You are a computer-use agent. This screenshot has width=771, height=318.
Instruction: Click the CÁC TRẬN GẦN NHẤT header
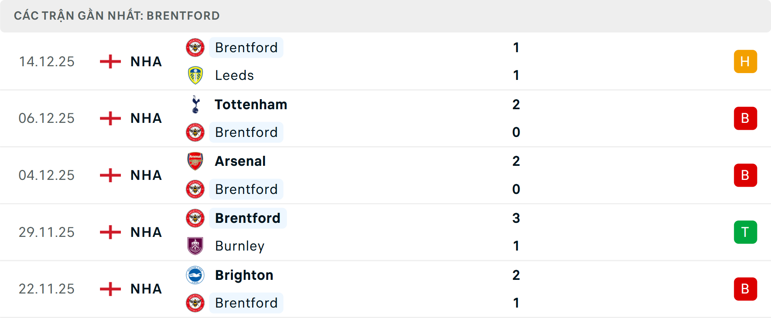pos(116,16)
